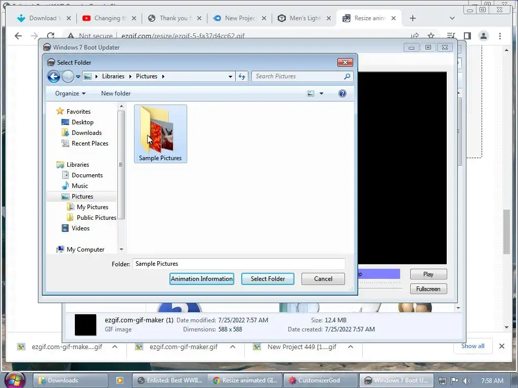This screenshot has height=388, width=518.
Task: Open Public Pictures subfolder
Action: [x=92, y=217]
